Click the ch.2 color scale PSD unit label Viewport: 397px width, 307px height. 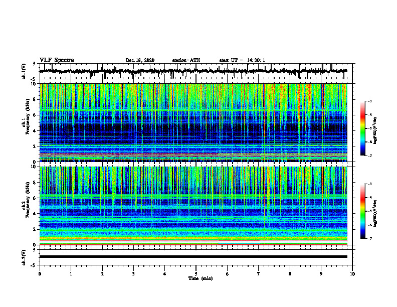(375, 213)
